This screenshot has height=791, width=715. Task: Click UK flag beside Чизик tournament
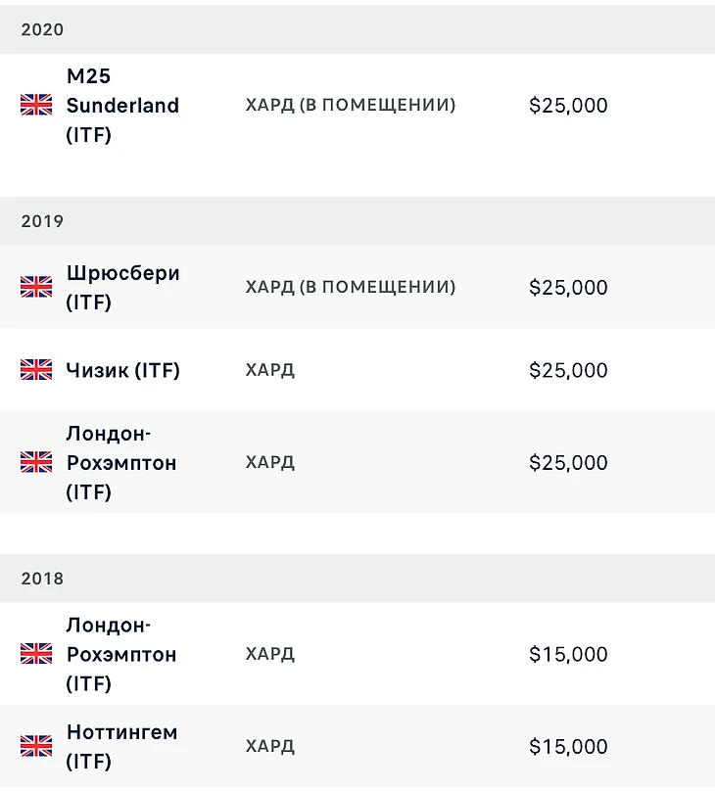(36, 370)
